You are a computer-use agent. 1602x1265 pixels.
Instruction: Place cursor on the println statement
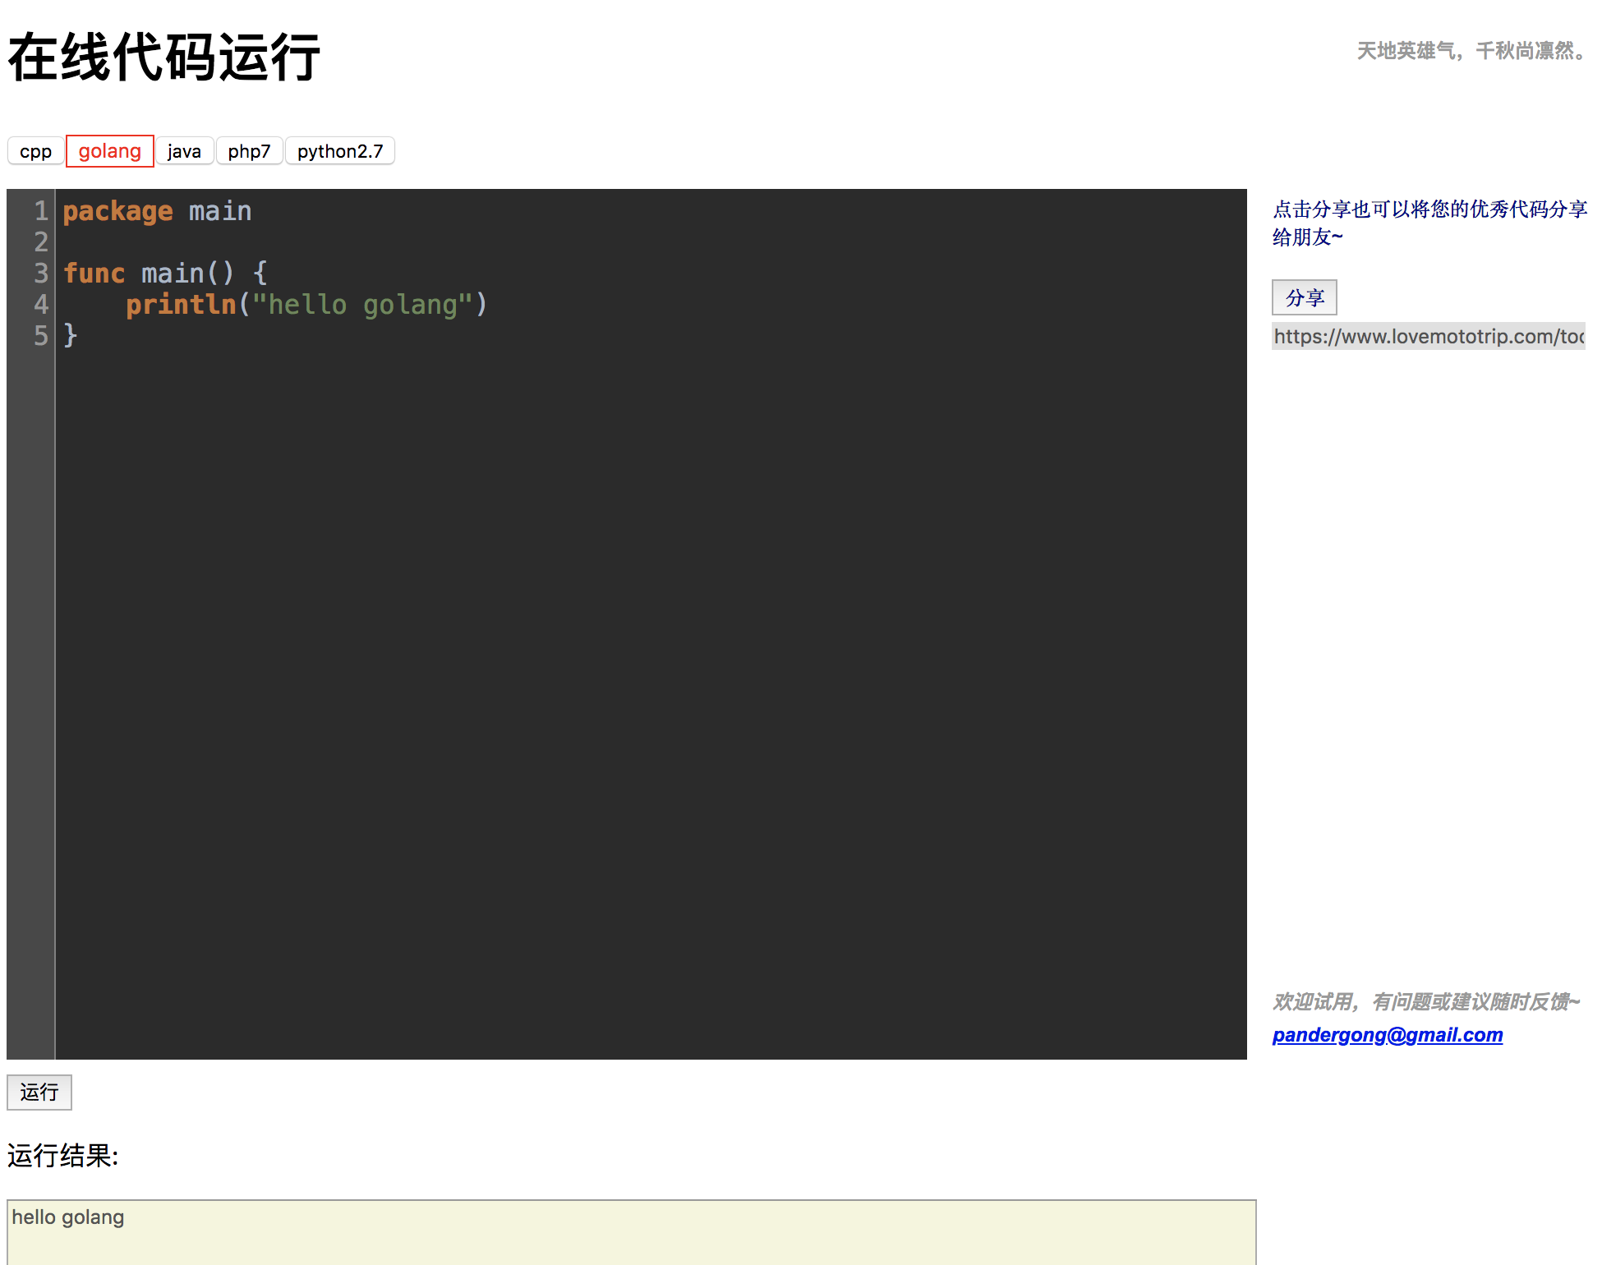click(181, 304)
